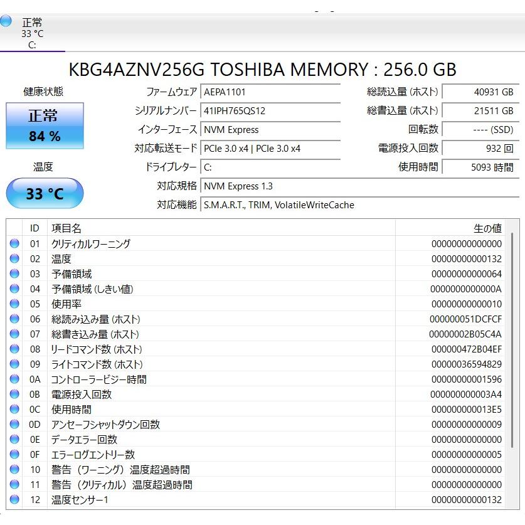Click the vertical scrollbar of the attribute list
525x525 pixels.
coord(512,340)
